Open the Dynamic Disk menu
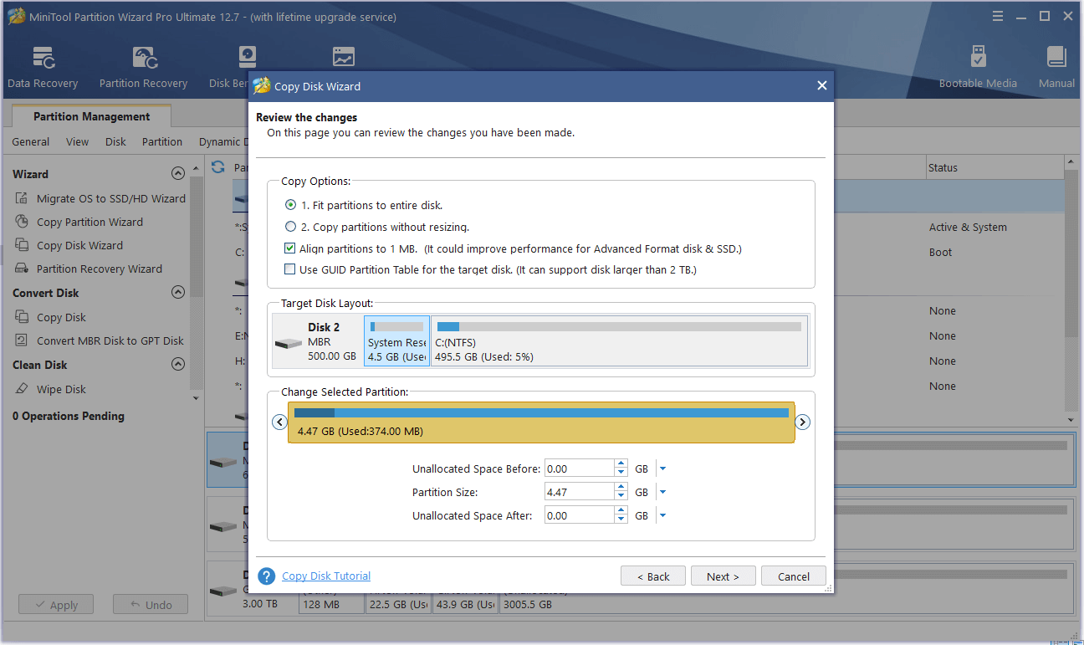 pos(222,141)
